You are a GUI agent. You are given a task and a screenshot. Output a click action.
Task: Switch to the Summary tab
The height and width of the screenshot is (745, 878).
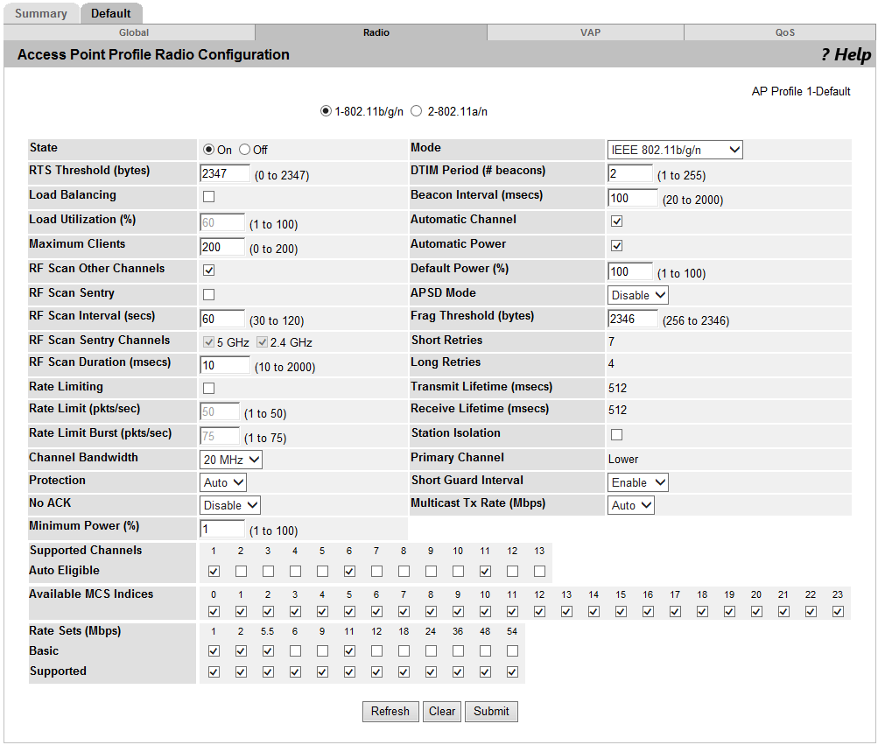coord(41,13)
